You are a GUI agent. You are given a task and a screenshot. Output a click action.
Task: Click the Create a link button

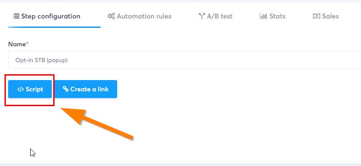pos(86,89)
